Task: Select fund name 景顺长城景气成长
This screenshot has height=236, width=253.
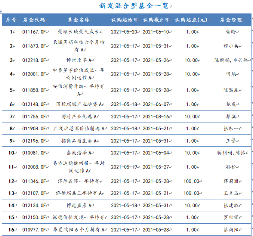Action: click(x=78, y=32)
